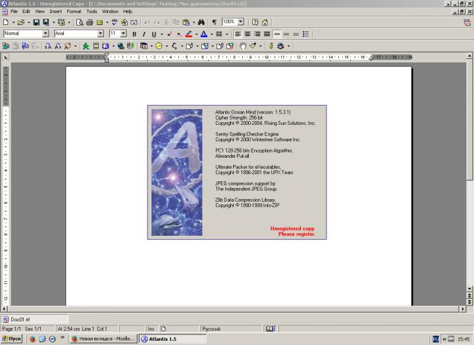The height and width of the screenshot is (345, 474).
Task: Click the Atlantis 1.5 taskbar button
Action: pos(172,338)
